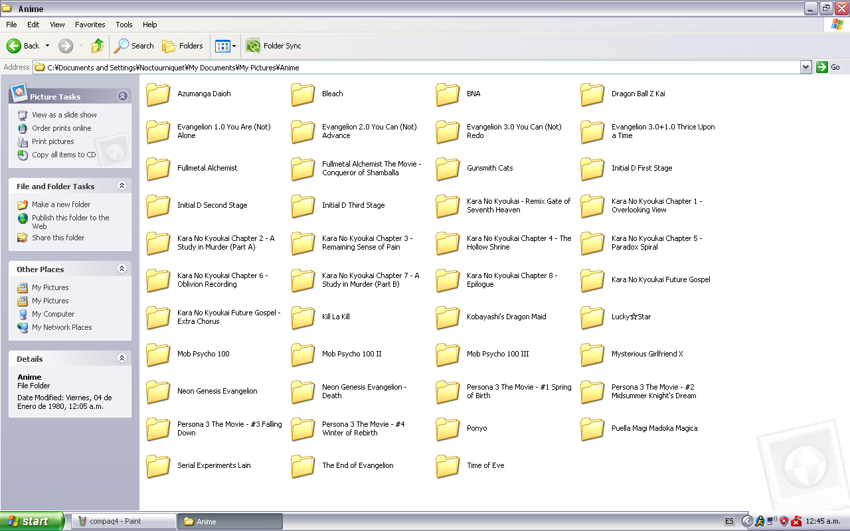Collapse the Other Places panel
850x531 pixels.
[x=122, y=269]
